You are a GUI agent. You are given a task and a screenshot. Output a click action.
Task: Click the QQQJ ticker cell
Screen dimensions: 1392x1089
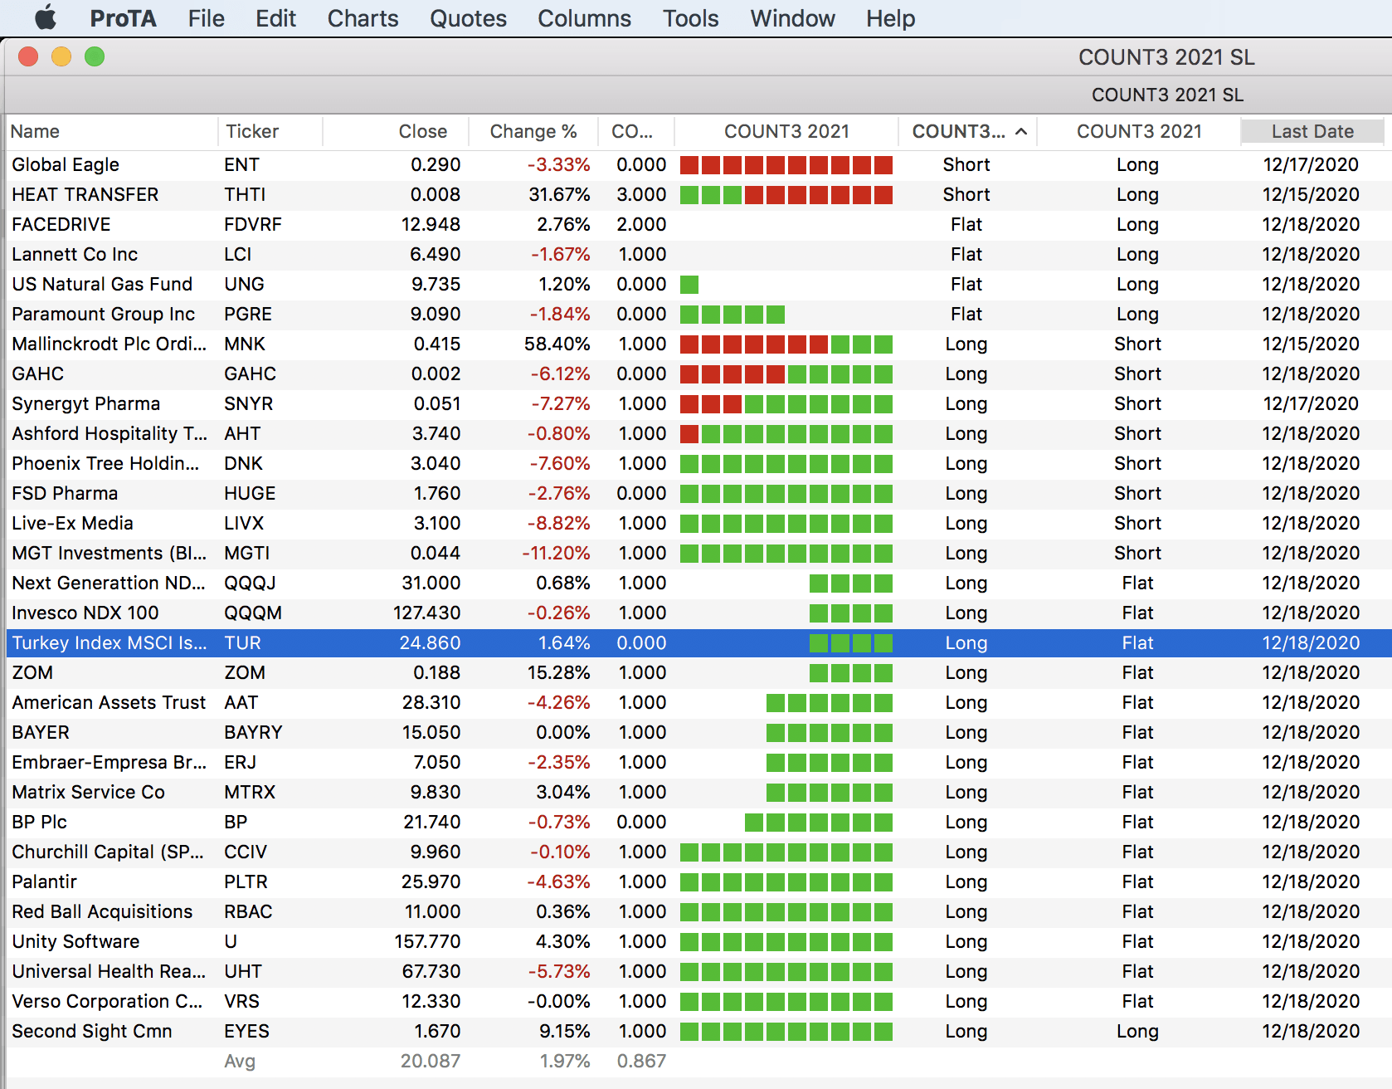250,583
